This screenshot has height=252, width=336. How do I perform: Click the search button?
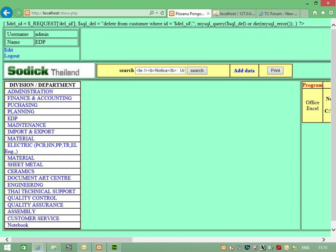(197, 71)
